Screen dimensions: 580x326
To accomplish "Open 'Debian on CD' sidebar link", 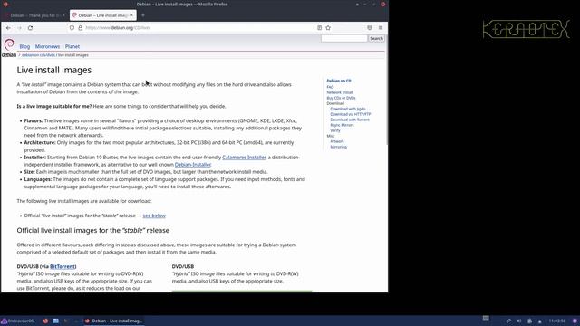I will [338, 81].
